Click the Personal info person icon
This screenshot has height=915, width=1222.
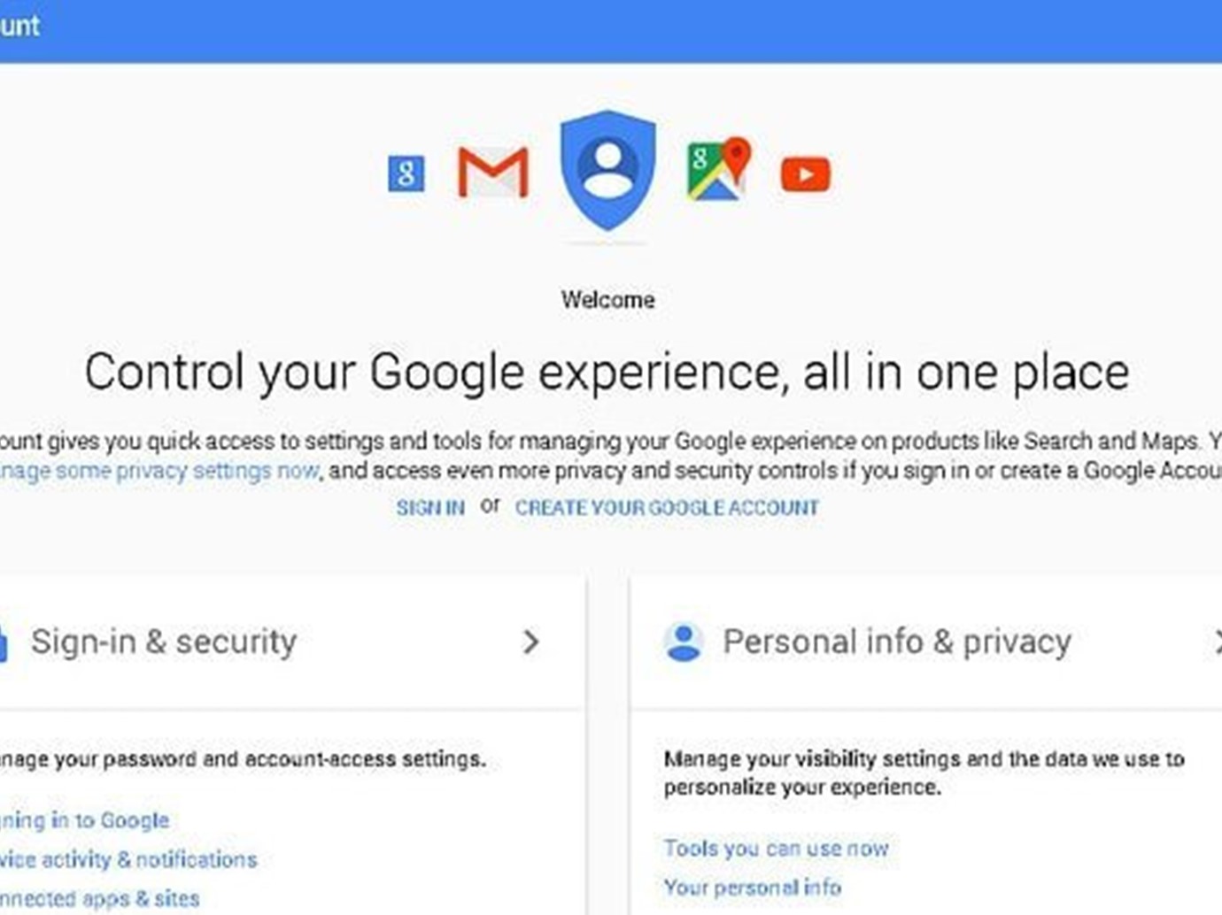click(684, 642)
